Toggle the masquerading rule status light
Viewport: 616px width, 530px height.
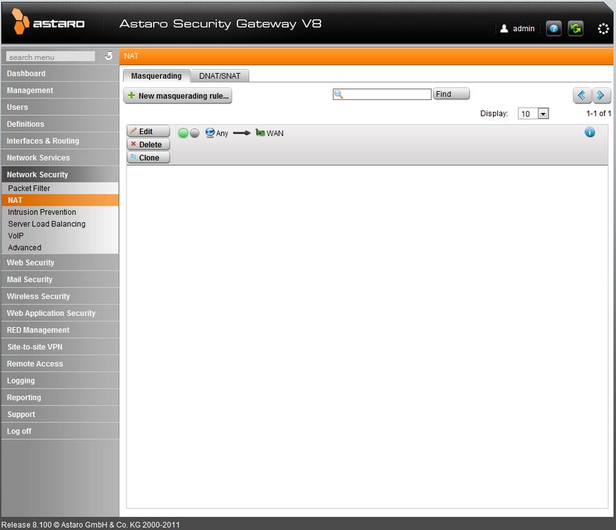click(x=189, y=133)
